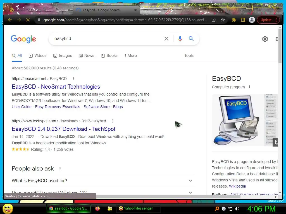View the EasyBCD computer logo image
This screenshot has height=214, width=286.
coord(238,120)
